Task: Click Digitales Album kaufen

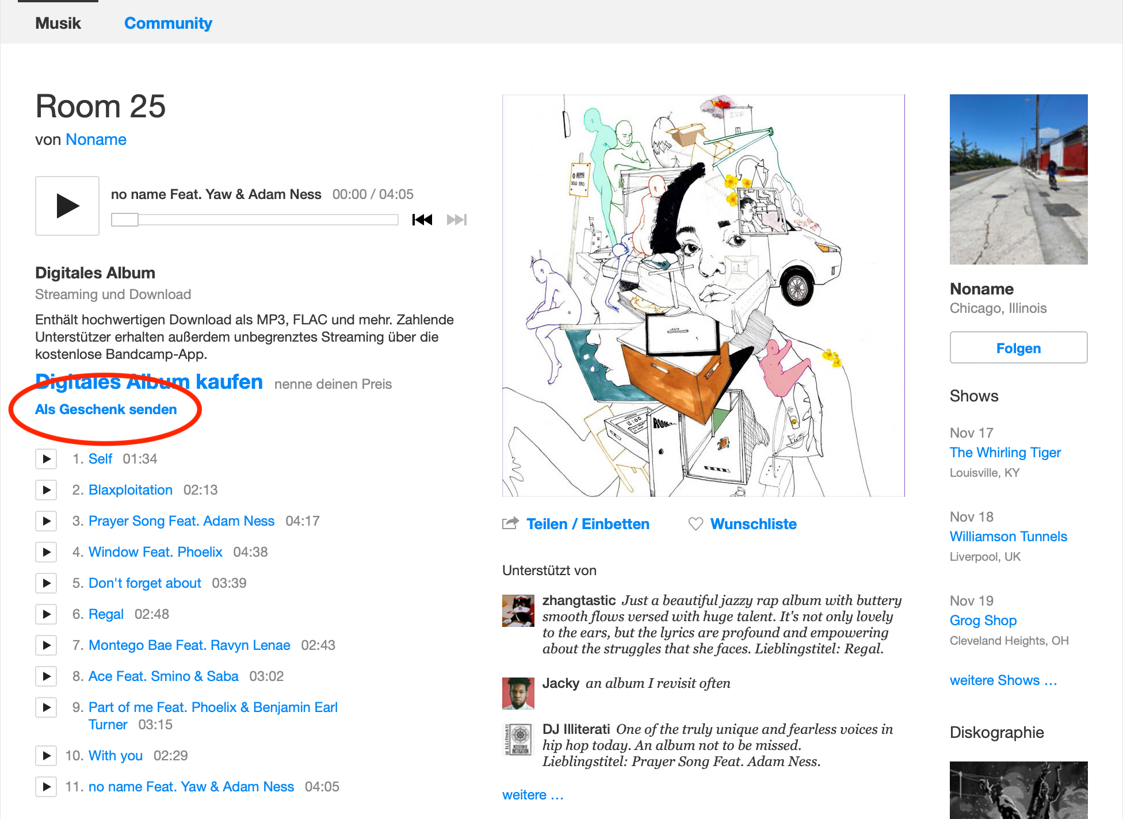Action: coord(149,382)
